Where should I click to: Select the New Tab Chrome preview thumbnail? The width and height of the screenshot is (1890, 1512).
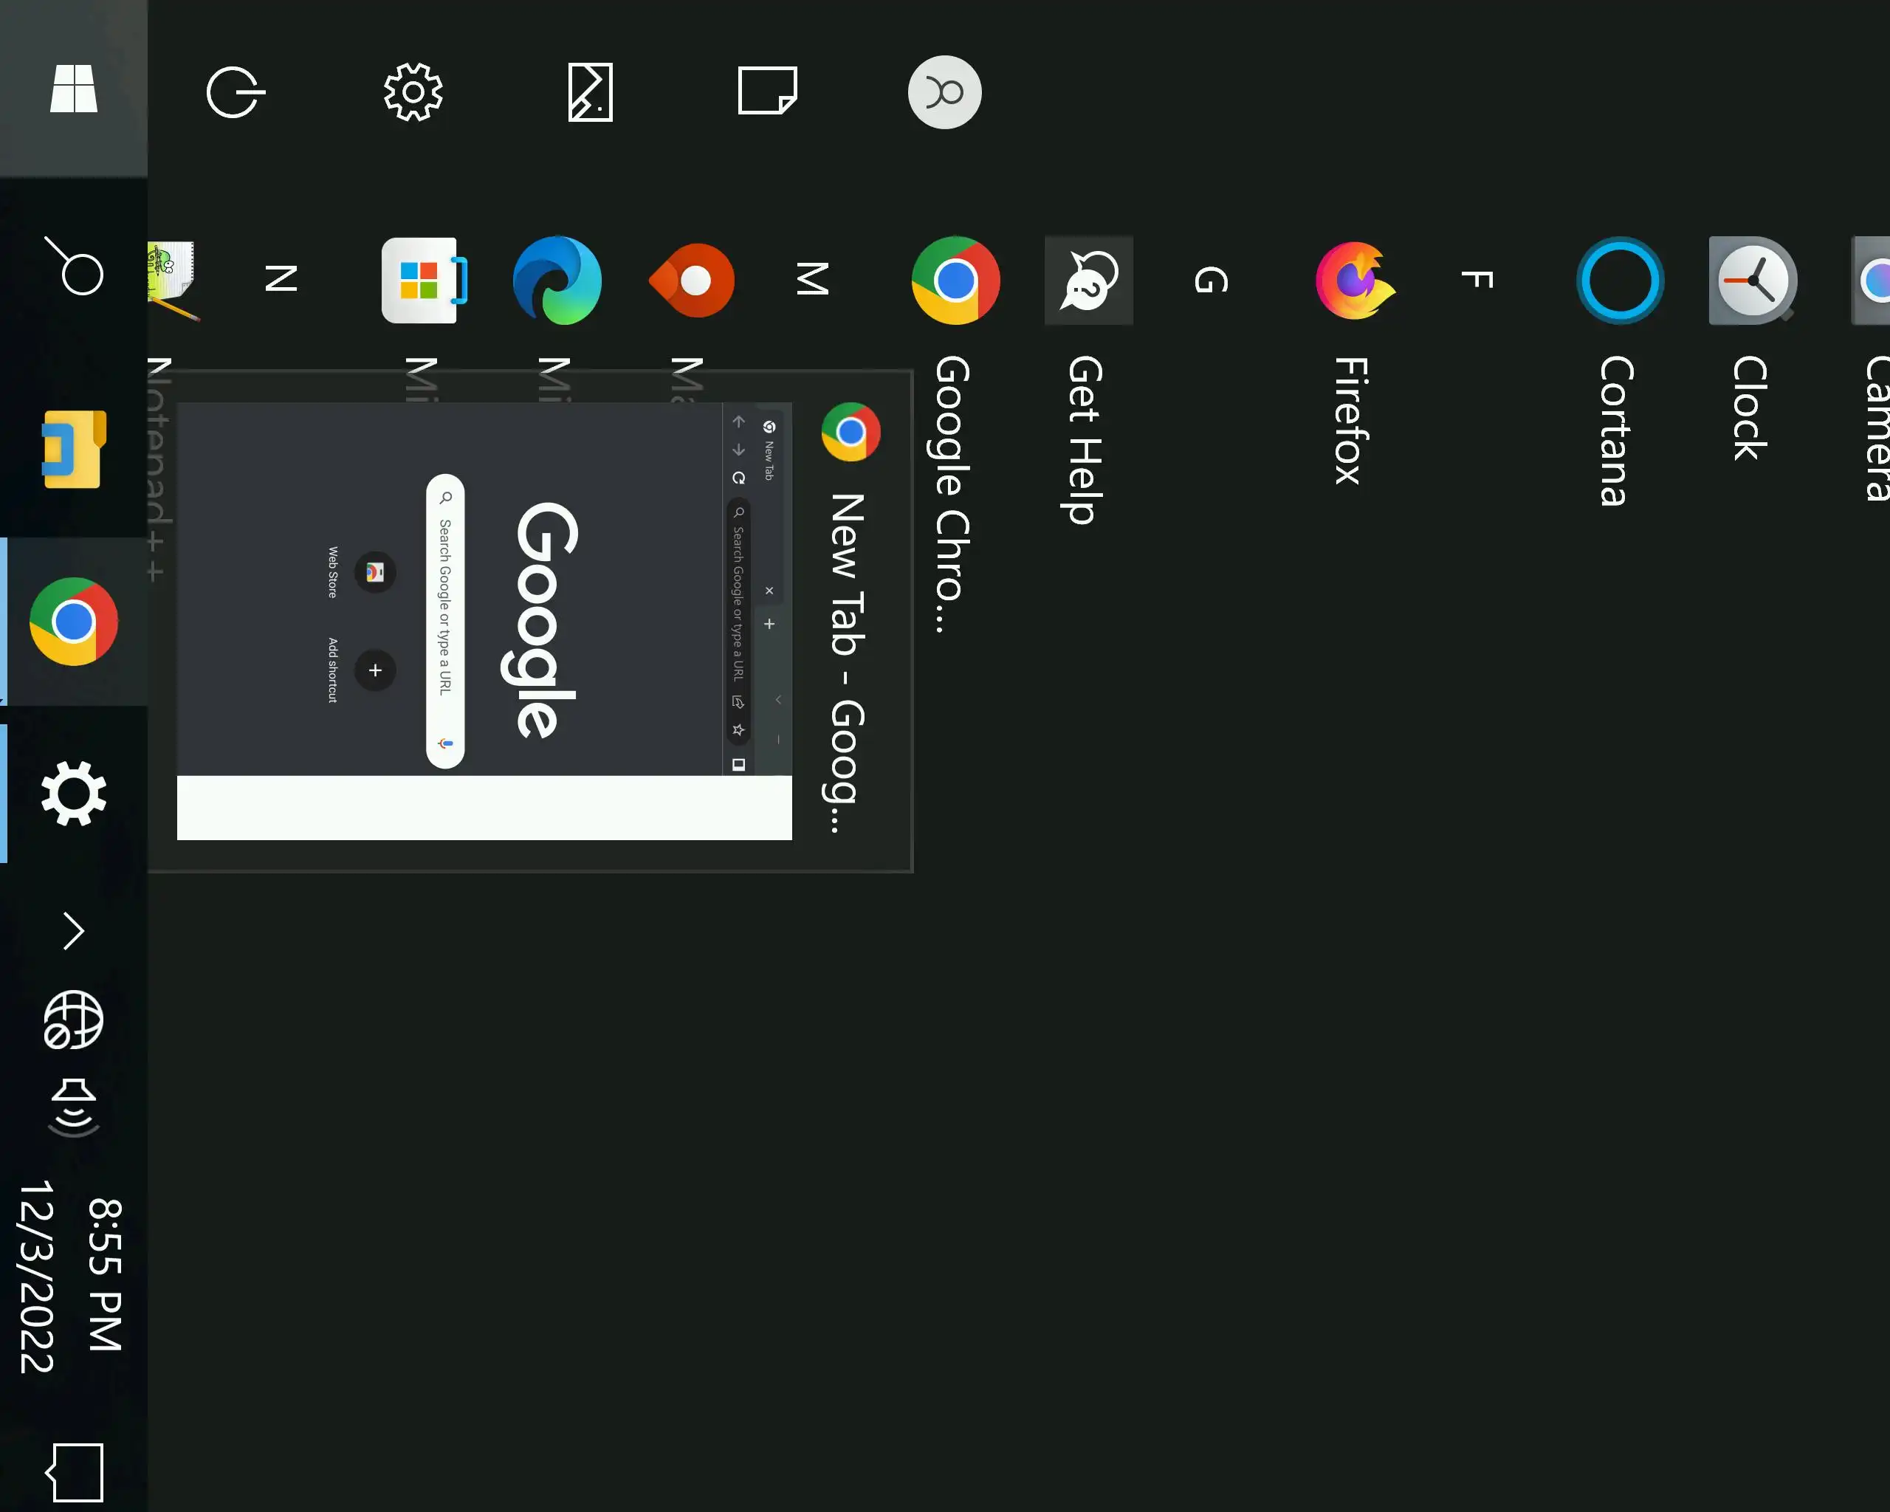[484, 621]
